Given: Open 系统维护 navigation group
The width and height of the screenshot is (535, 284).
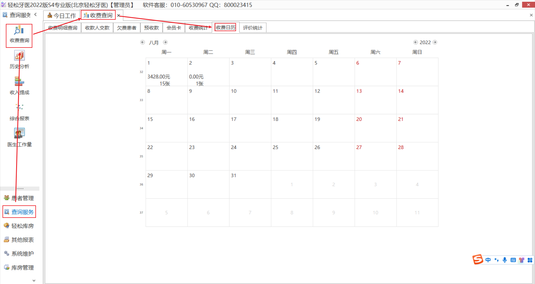Looking at the screenshot, I should point(20,254).
